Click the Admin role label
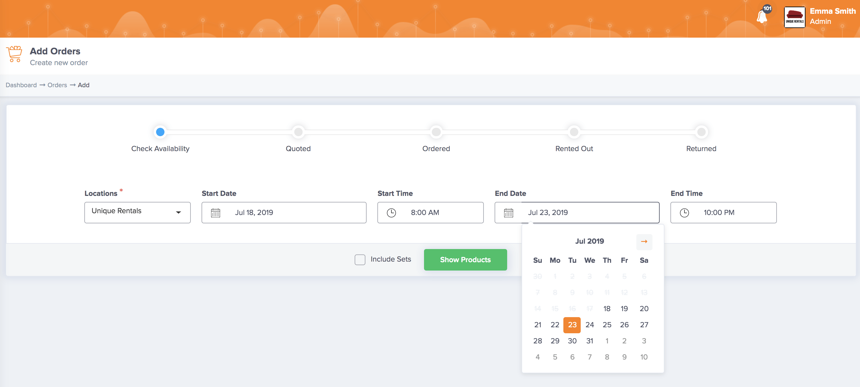The height and width of the screenshot is (387, 860). [x=820, y=21]
